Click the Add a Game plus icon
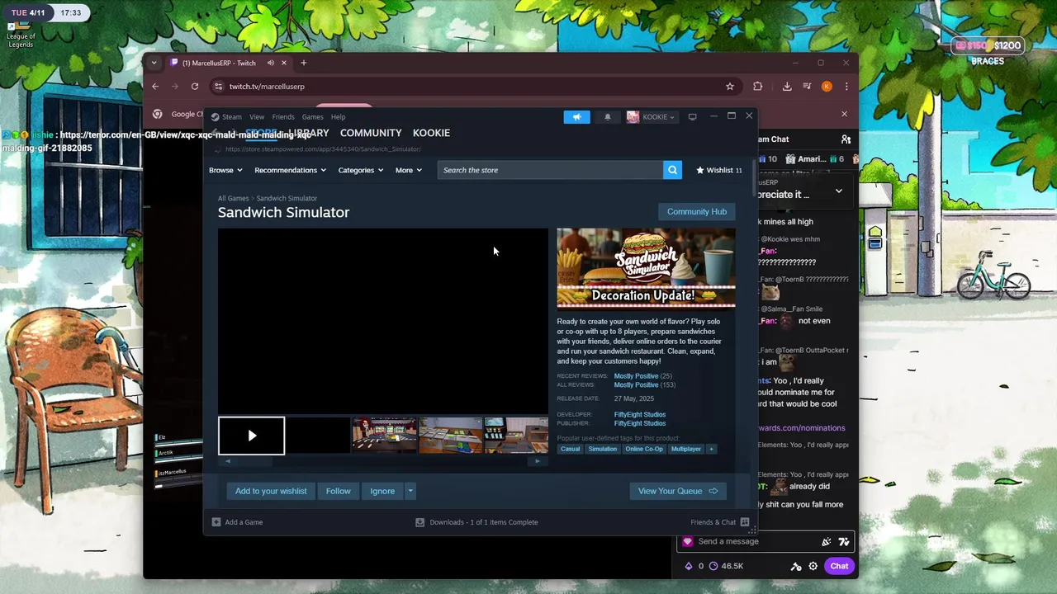1057x594 pixels. pyautogui.click(x=216, y=522)
